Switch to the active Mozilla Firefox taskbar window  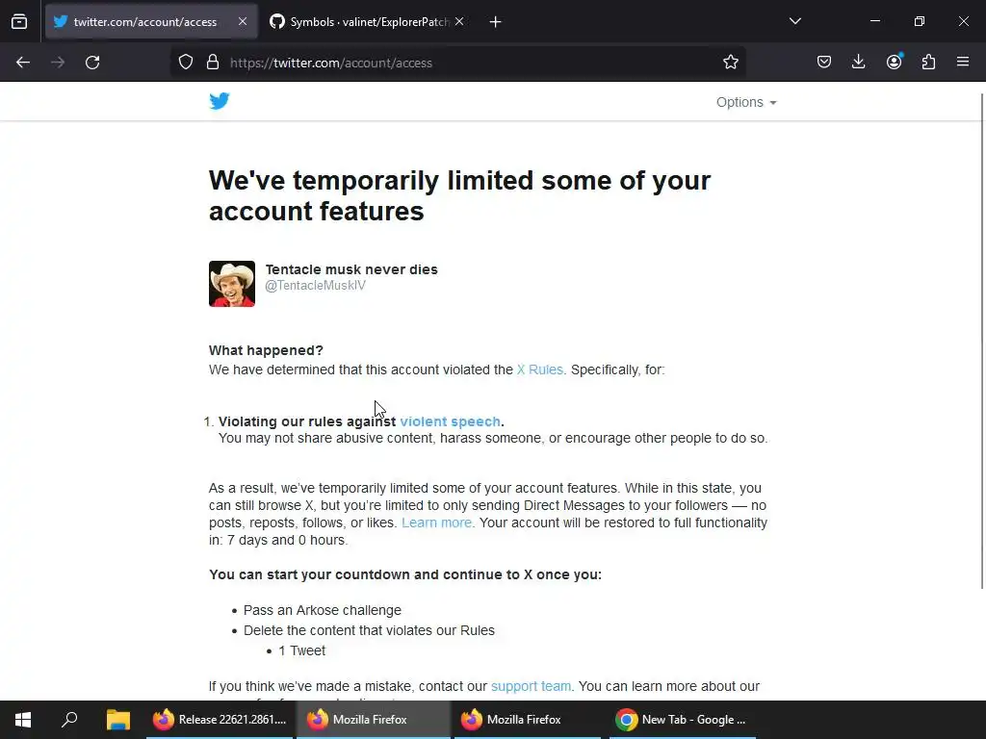(x=374, y=720)
